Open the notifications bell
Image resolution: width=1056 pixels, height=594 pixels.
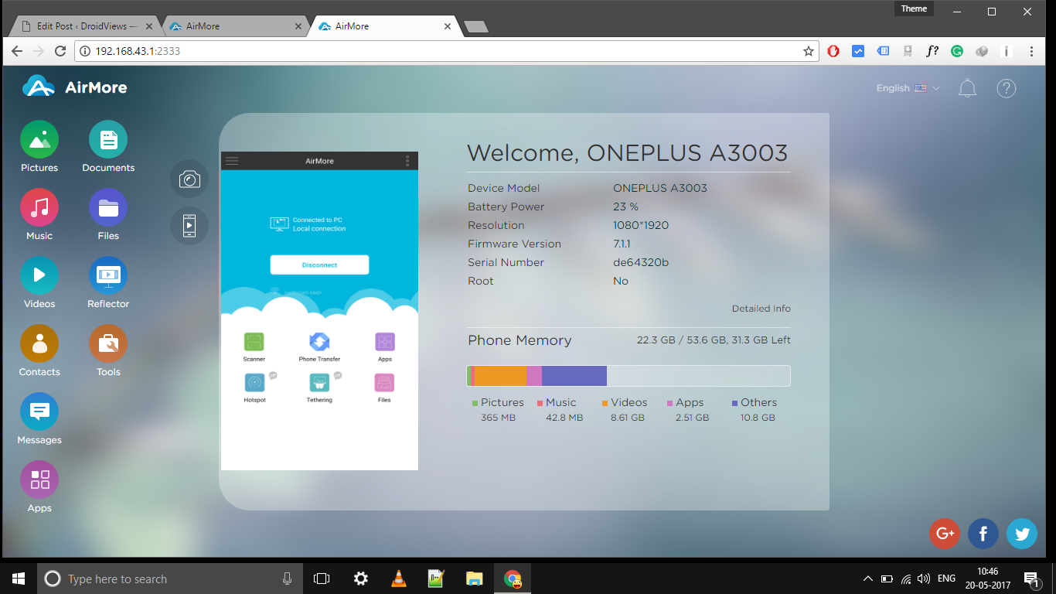click(x=967, y=88)
